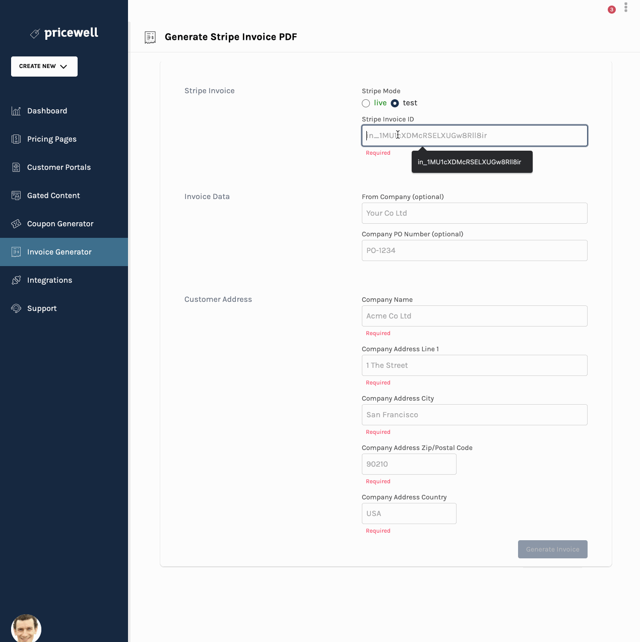Open the red notification badge showing 3
This screenshot has height=642, width=640.
(611, 9)
